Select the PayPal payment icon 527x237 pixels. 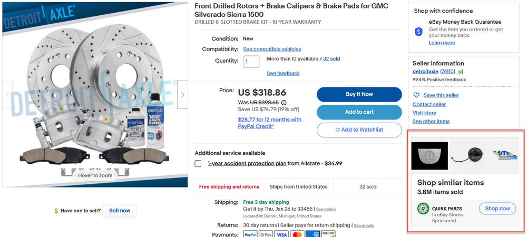[250, 234]
